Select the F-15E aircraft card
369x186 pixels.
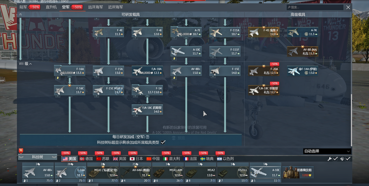(x=225, y=71)
